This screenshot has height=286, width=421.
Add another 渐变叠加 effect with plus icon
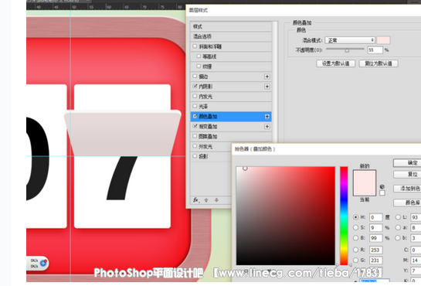pyautogui.click(x=267, y=127)
